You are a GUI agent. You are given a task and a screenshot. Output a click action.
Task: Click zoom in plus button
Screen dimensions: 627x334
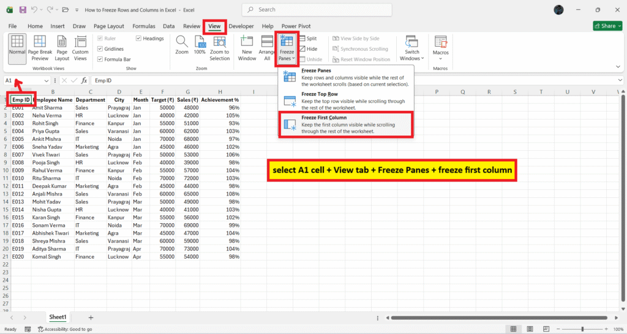(x=606, y=329)
